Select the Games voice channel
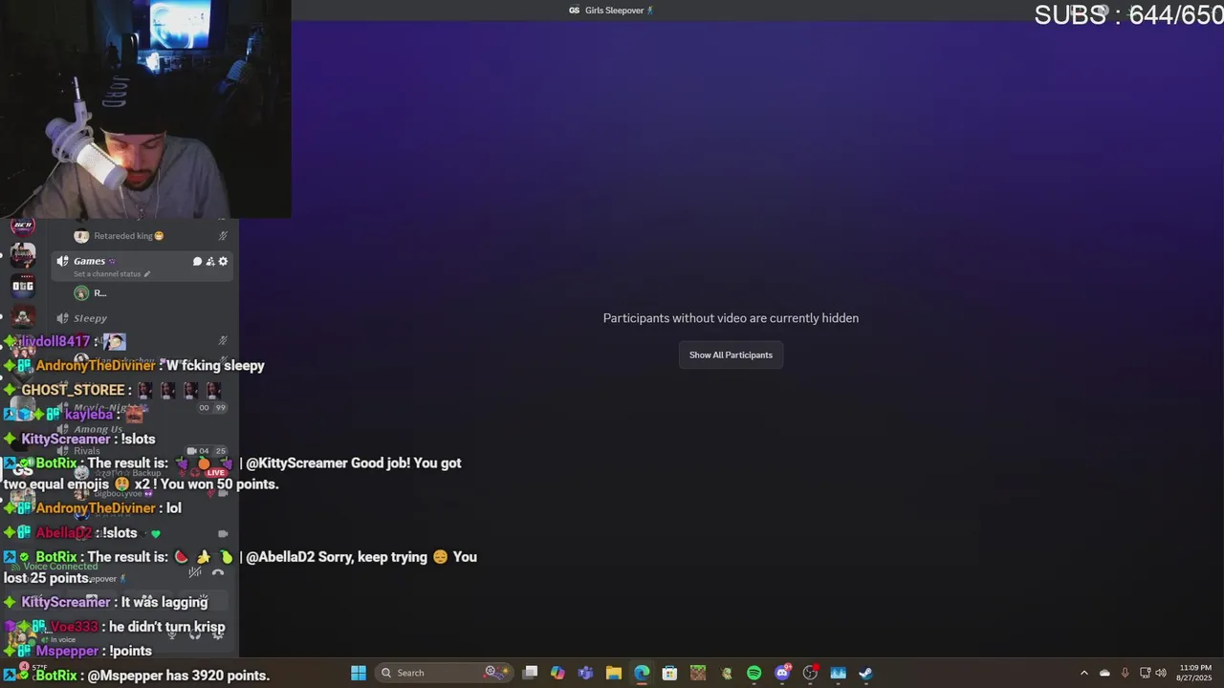The image size is (1224, 688). click(x=143, y=266)
